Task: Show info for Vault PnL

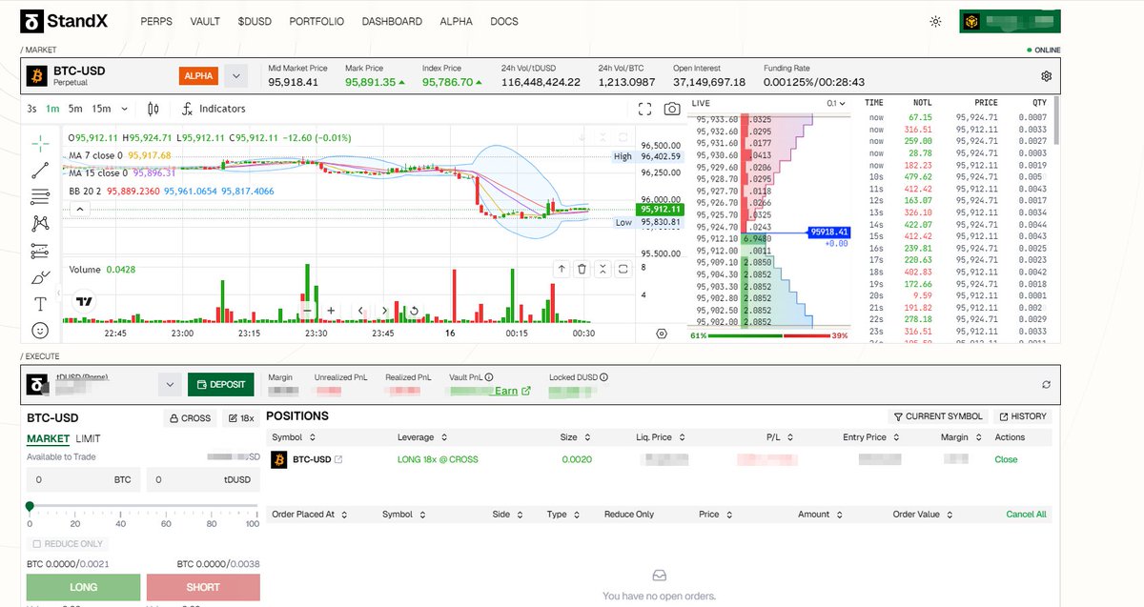Action: 489,377
